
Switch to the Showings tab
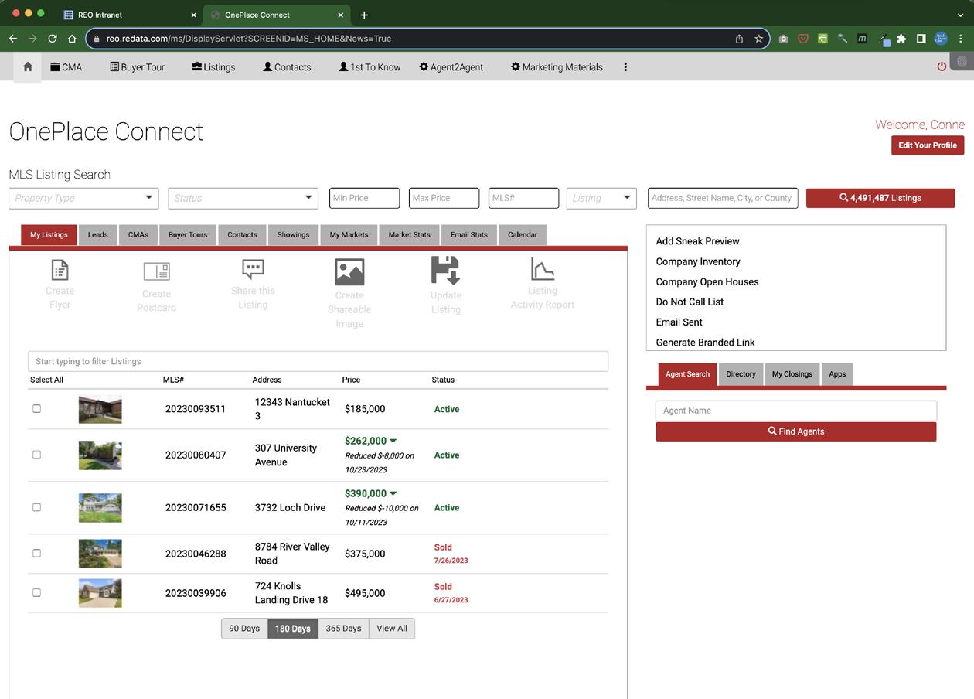pos(294,234)
